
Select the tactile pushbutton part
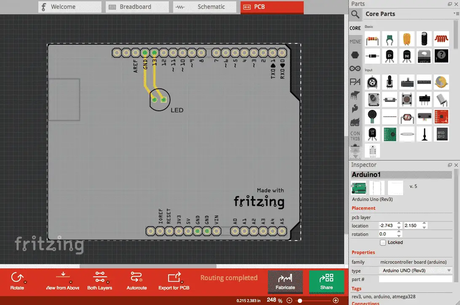407,100
